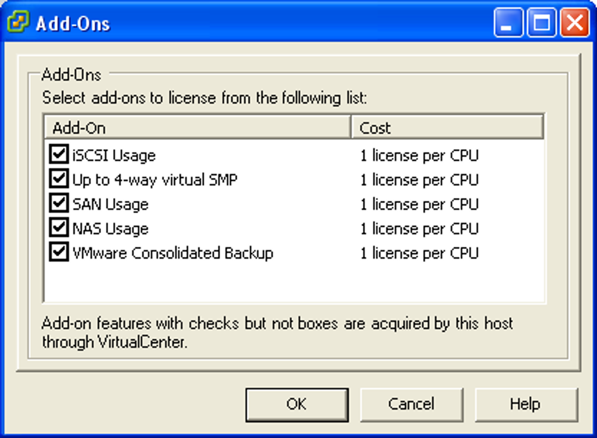This screenshot has height=438, width=597.
Task: Click the cost cell for 4-way virtual SMP
Action: (x=419, y=180)
